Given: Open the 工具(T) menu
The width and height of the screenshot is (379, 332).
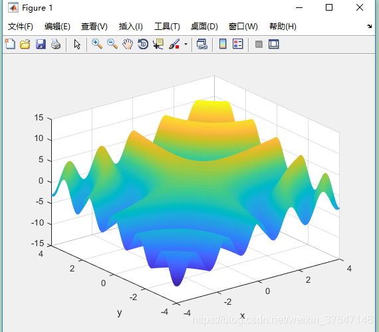Looking at the screenshot, I should tap(167, 27).
